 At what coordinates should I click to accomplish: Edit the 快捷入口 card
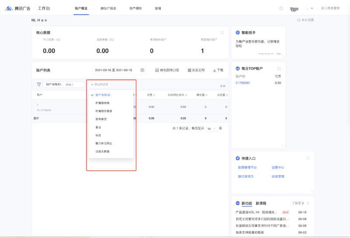[308, 158]
